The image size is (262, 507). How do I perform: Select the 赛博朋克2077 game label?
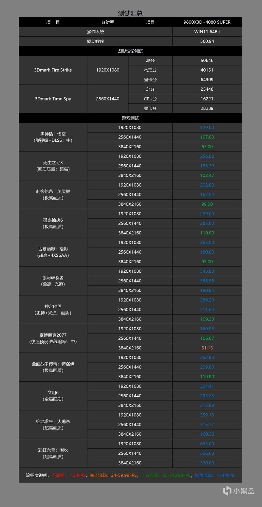tap(53, 335)
